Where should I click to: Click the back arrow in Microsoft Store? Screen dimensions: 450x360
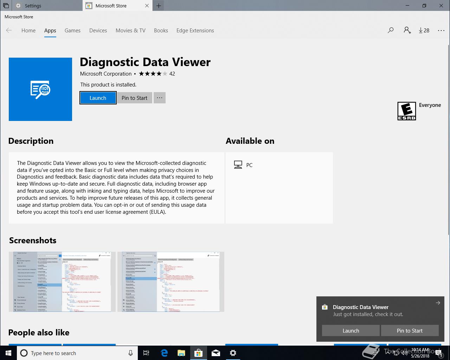click(9, 31)
